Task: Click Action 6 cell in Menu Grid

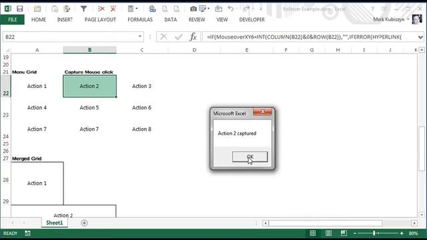Action: coord(141,107)
